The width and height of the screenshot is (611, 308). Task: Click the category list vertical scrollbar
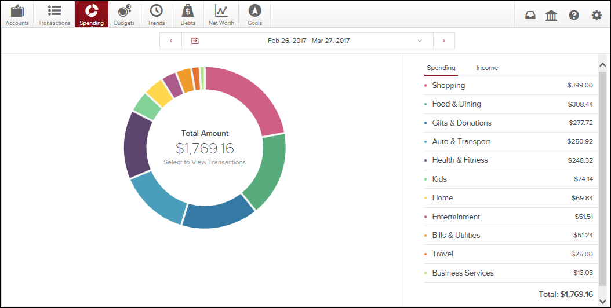click(602, 174)
